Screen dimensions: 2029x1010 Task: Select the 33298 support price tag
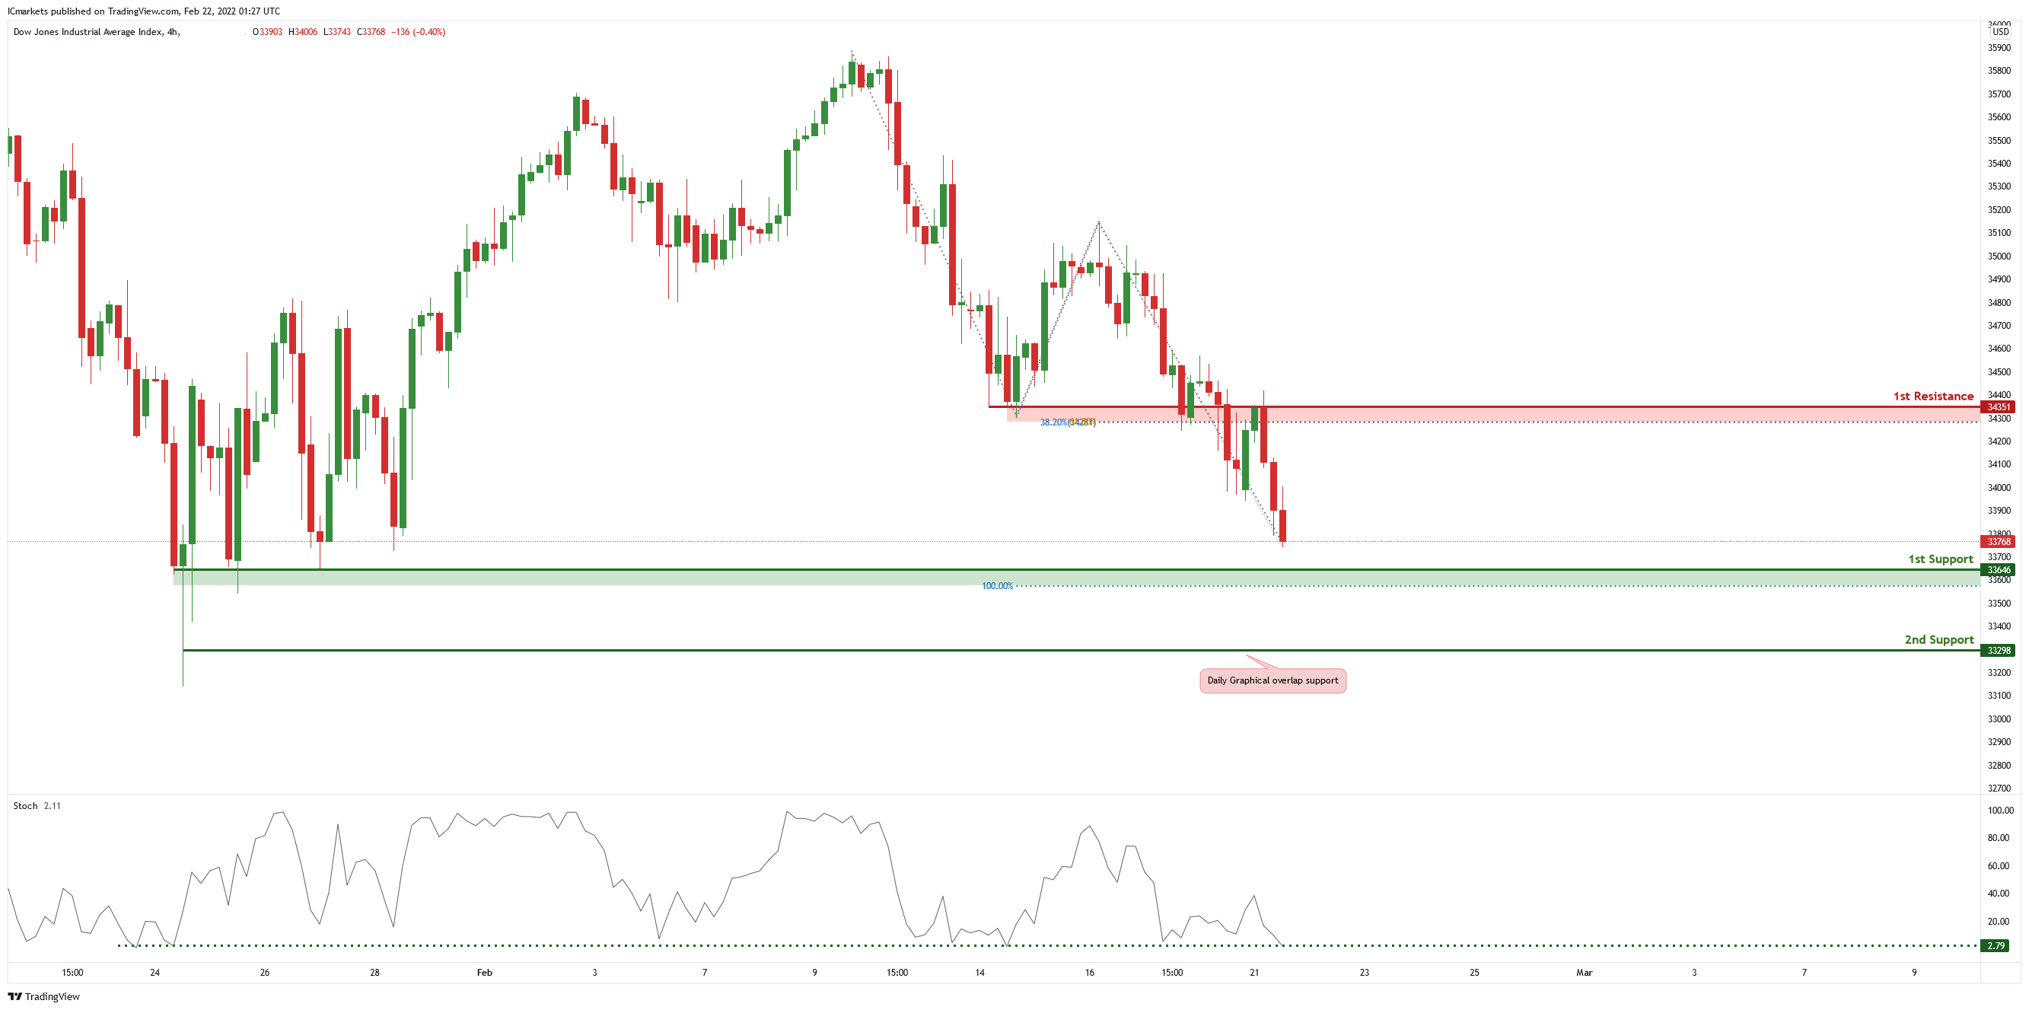coord(1999,651)
